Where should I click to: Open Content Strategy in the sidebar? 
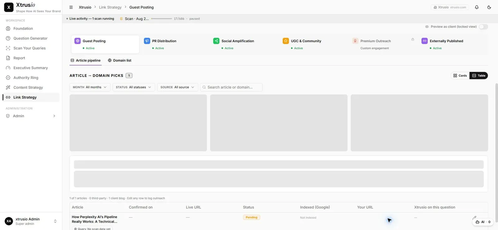31,88
